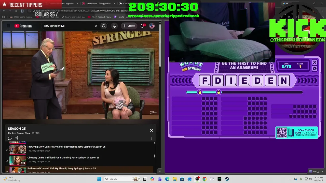This screenshot has width=326, height=183.
Task: Go back in the browser
Action: pyautogui.click(x=4, y=11)
